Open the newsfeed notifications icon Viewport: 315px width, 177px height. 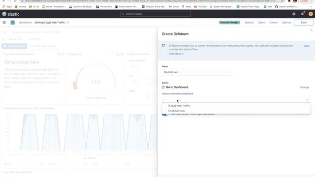(302, 14)
